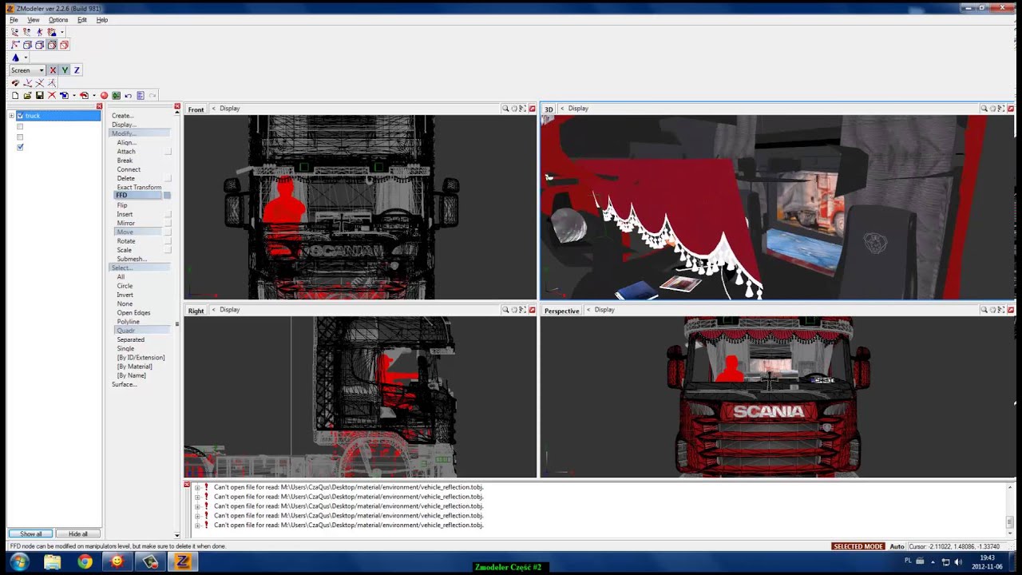Viewport: 1022px width, 575px height.
Task: Open the Display menu of Front viewport
Action: (x=229, y=109)
